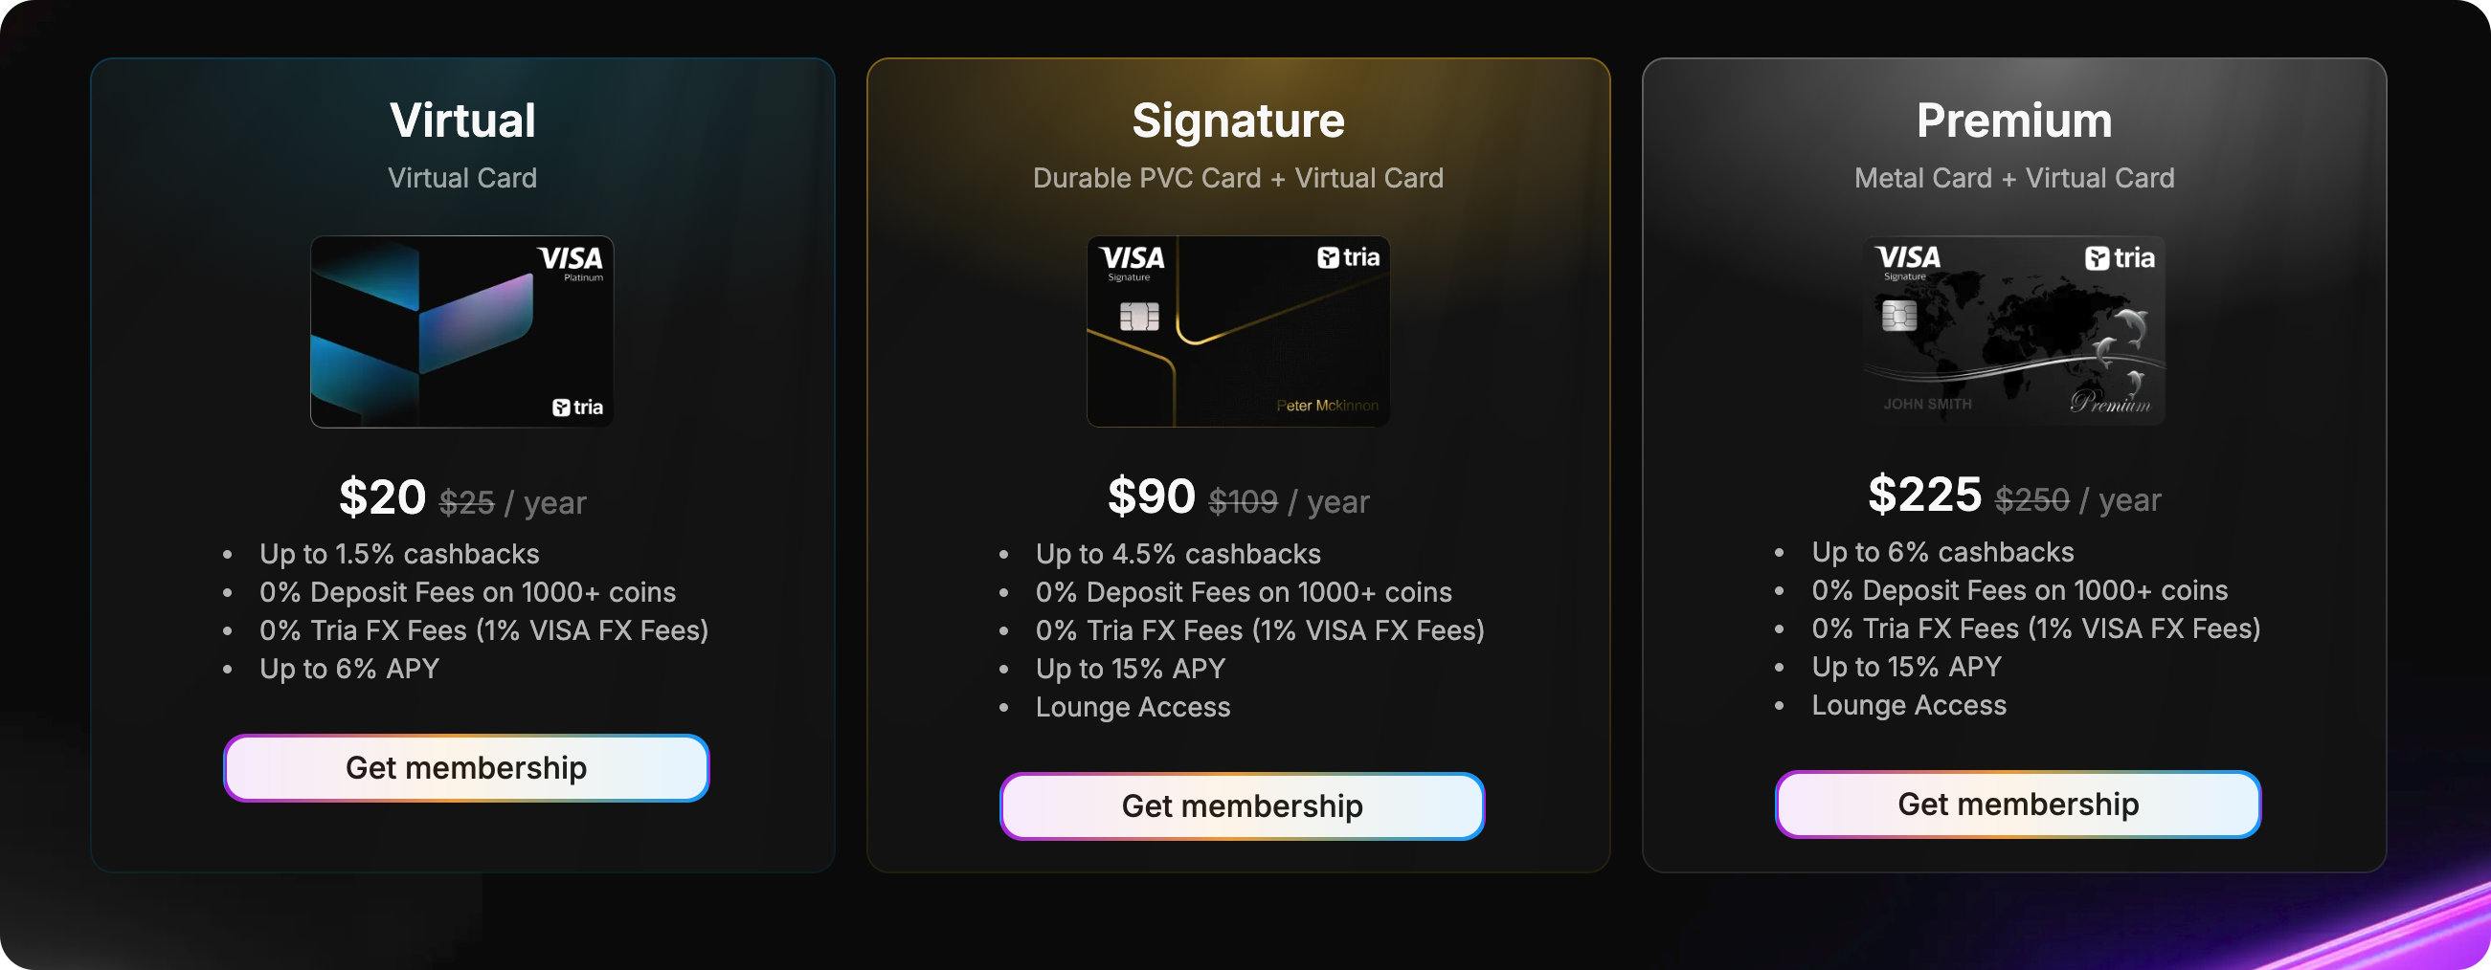Click the chip on the Premium metal card
Screen dimensions: 2491x970
1899,315
